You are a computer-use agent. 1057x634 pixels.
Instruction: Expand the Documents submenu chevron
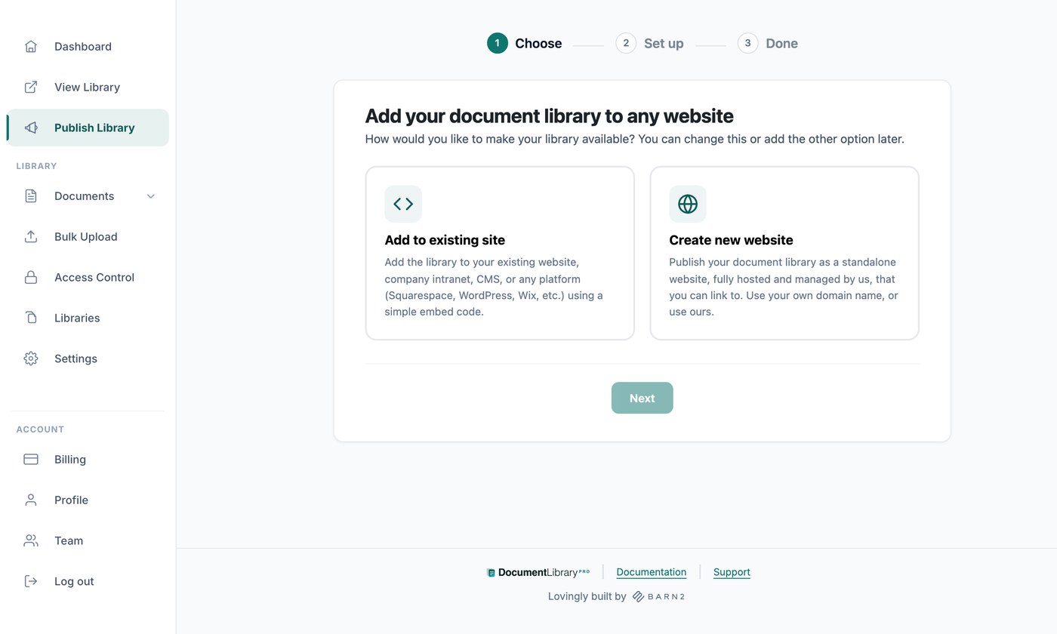(151, 196)
